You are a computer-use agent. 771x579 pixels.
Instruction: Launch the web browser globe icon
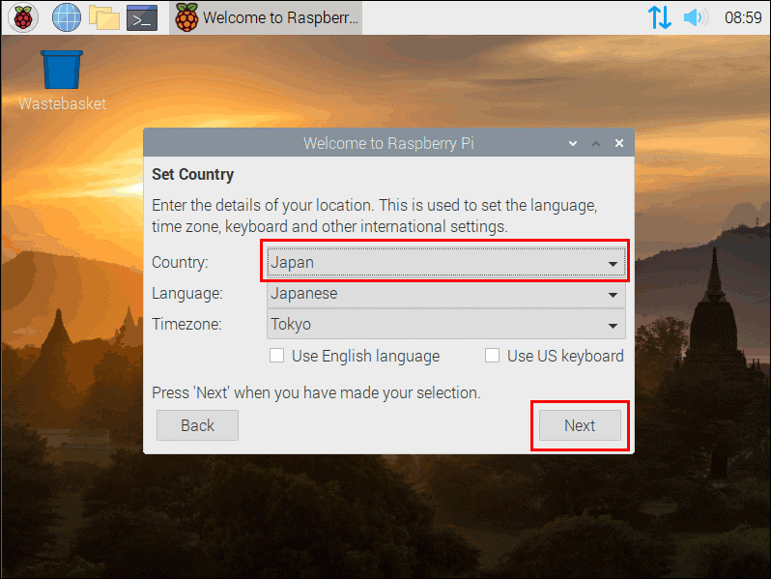tap(67, 17)
